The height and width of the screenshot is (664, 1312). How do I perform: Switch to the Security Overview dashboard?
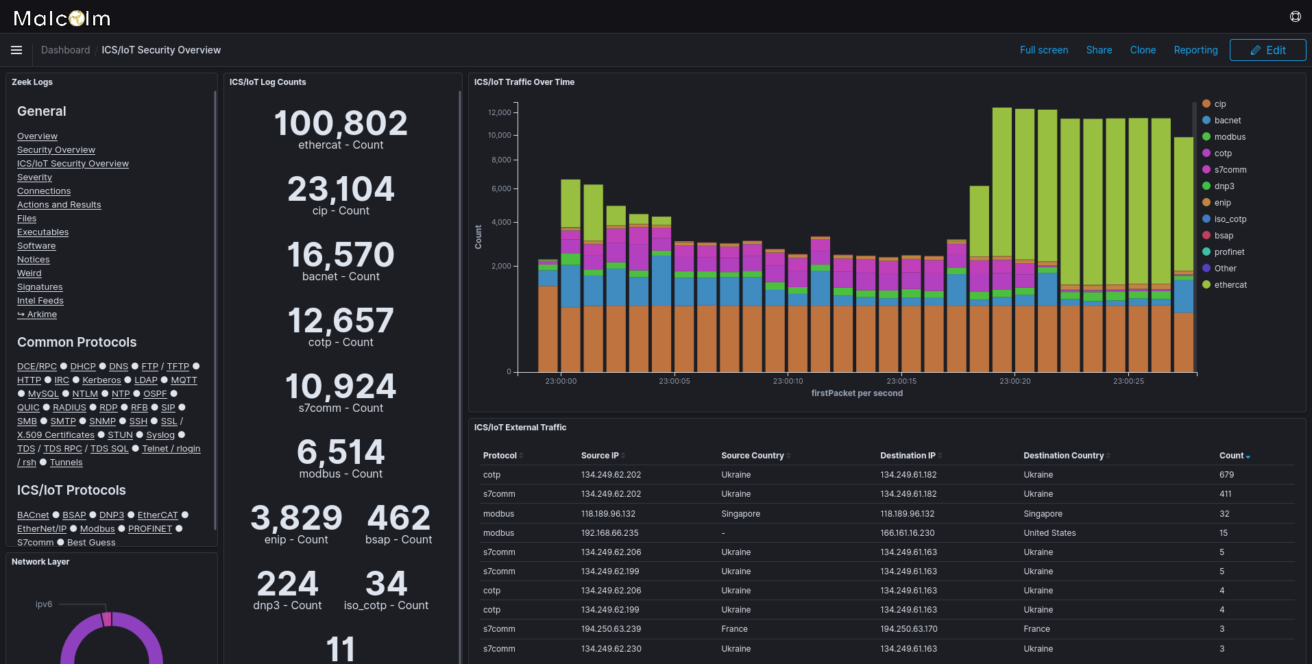pyautogui.click(x=56, y=149)
